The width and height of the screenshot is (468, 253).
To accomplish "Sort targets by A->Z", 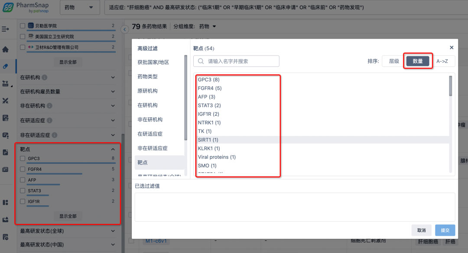I will [442, 61].
